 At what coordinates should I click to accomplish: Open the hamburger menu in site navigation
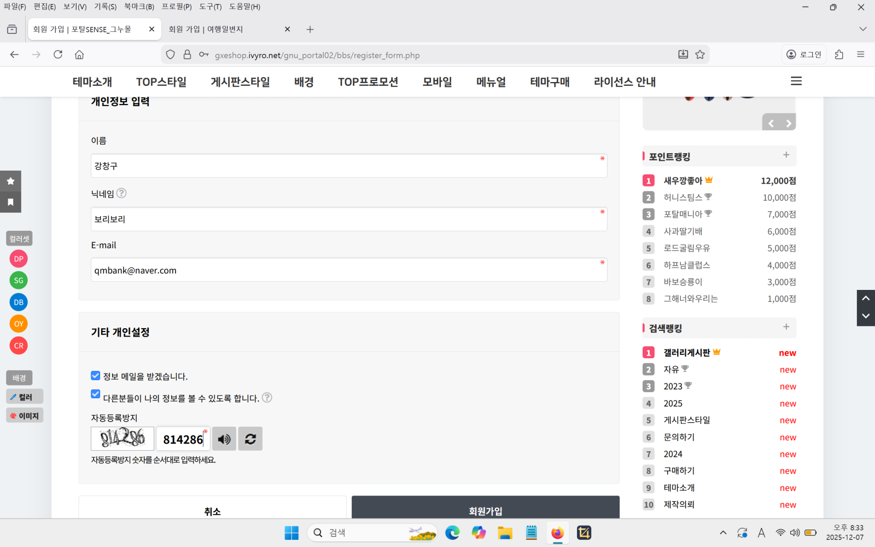coord(796,81)
